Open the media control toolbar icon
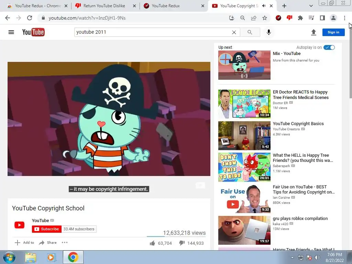The image size is (352, 264). pyautogui.click(x=311, y=18)
